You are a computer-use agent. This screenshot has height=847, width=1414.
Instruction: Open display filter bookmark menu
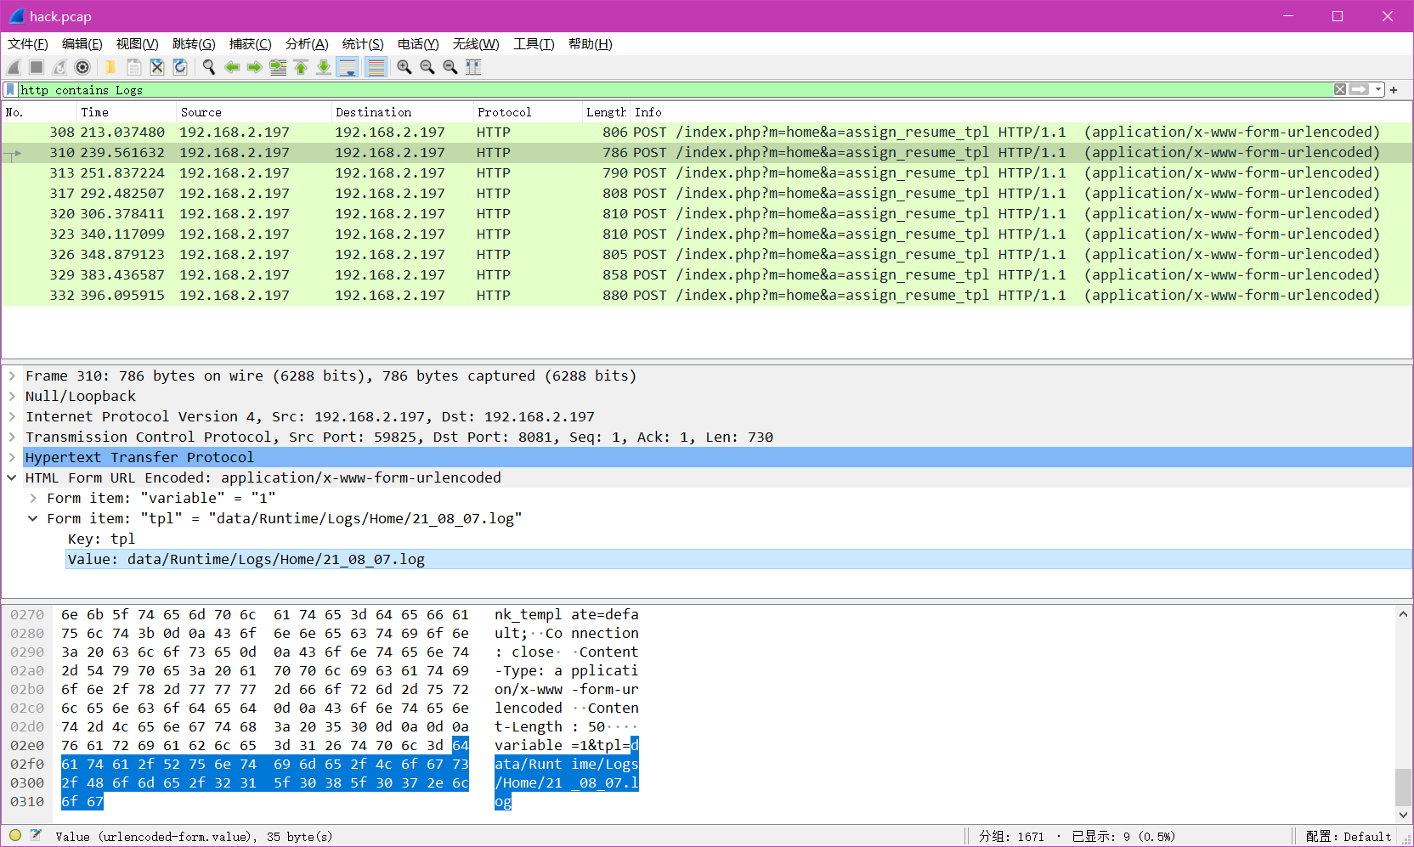pos(10,89)
